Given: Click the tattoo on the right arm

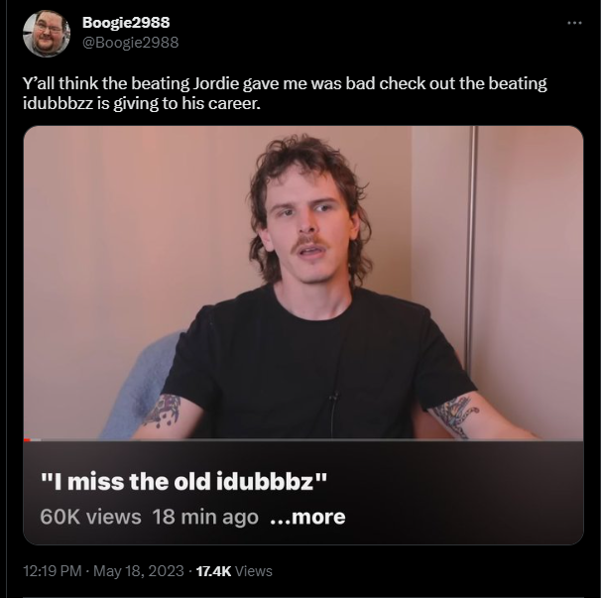Looking at the screenshot, I should click(x=457, y=417).
